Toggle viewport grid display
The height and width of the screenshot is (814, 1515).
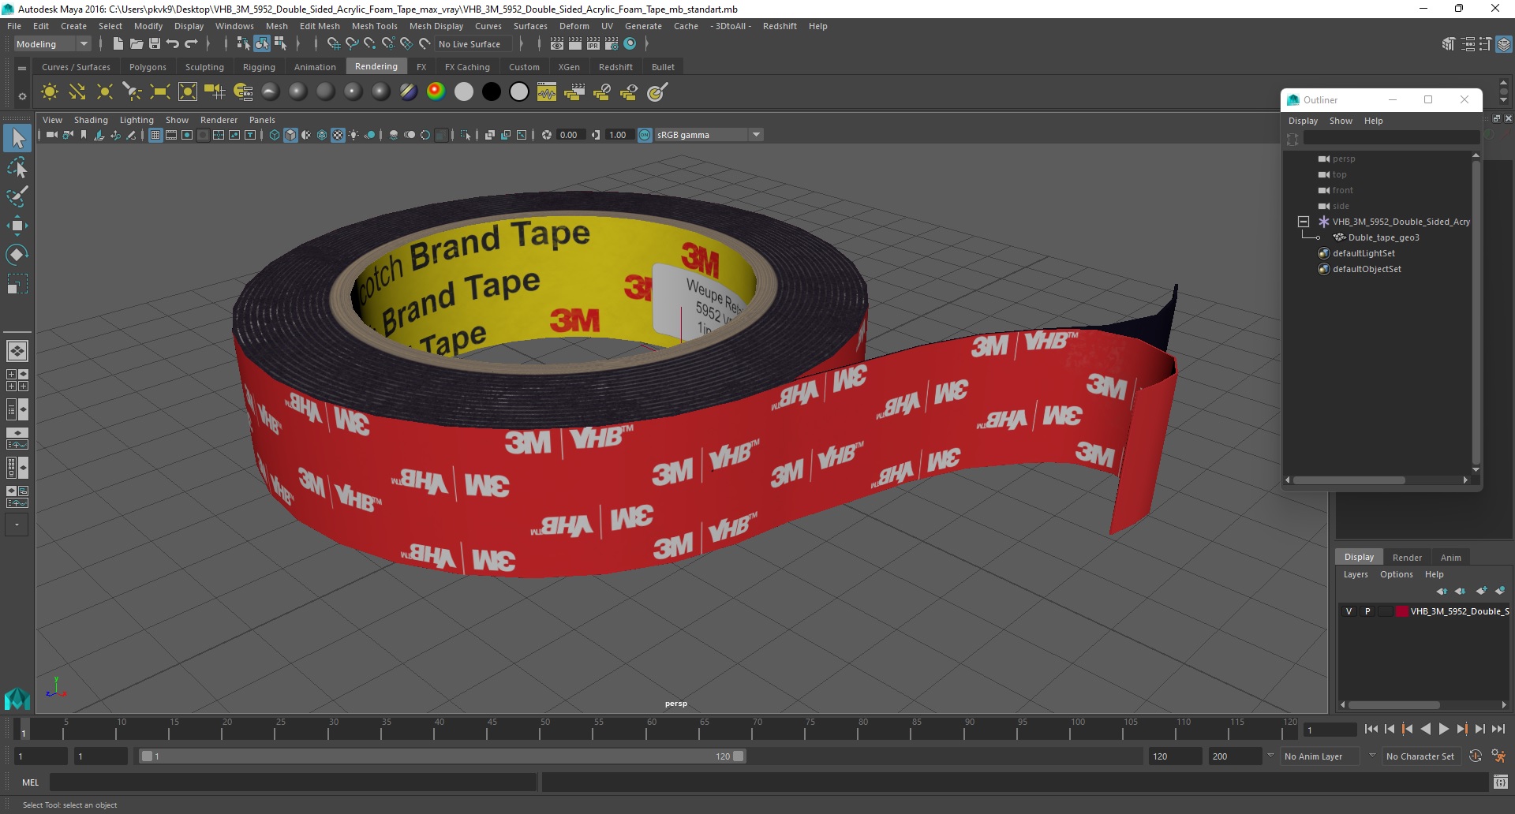tap(155, 135)
